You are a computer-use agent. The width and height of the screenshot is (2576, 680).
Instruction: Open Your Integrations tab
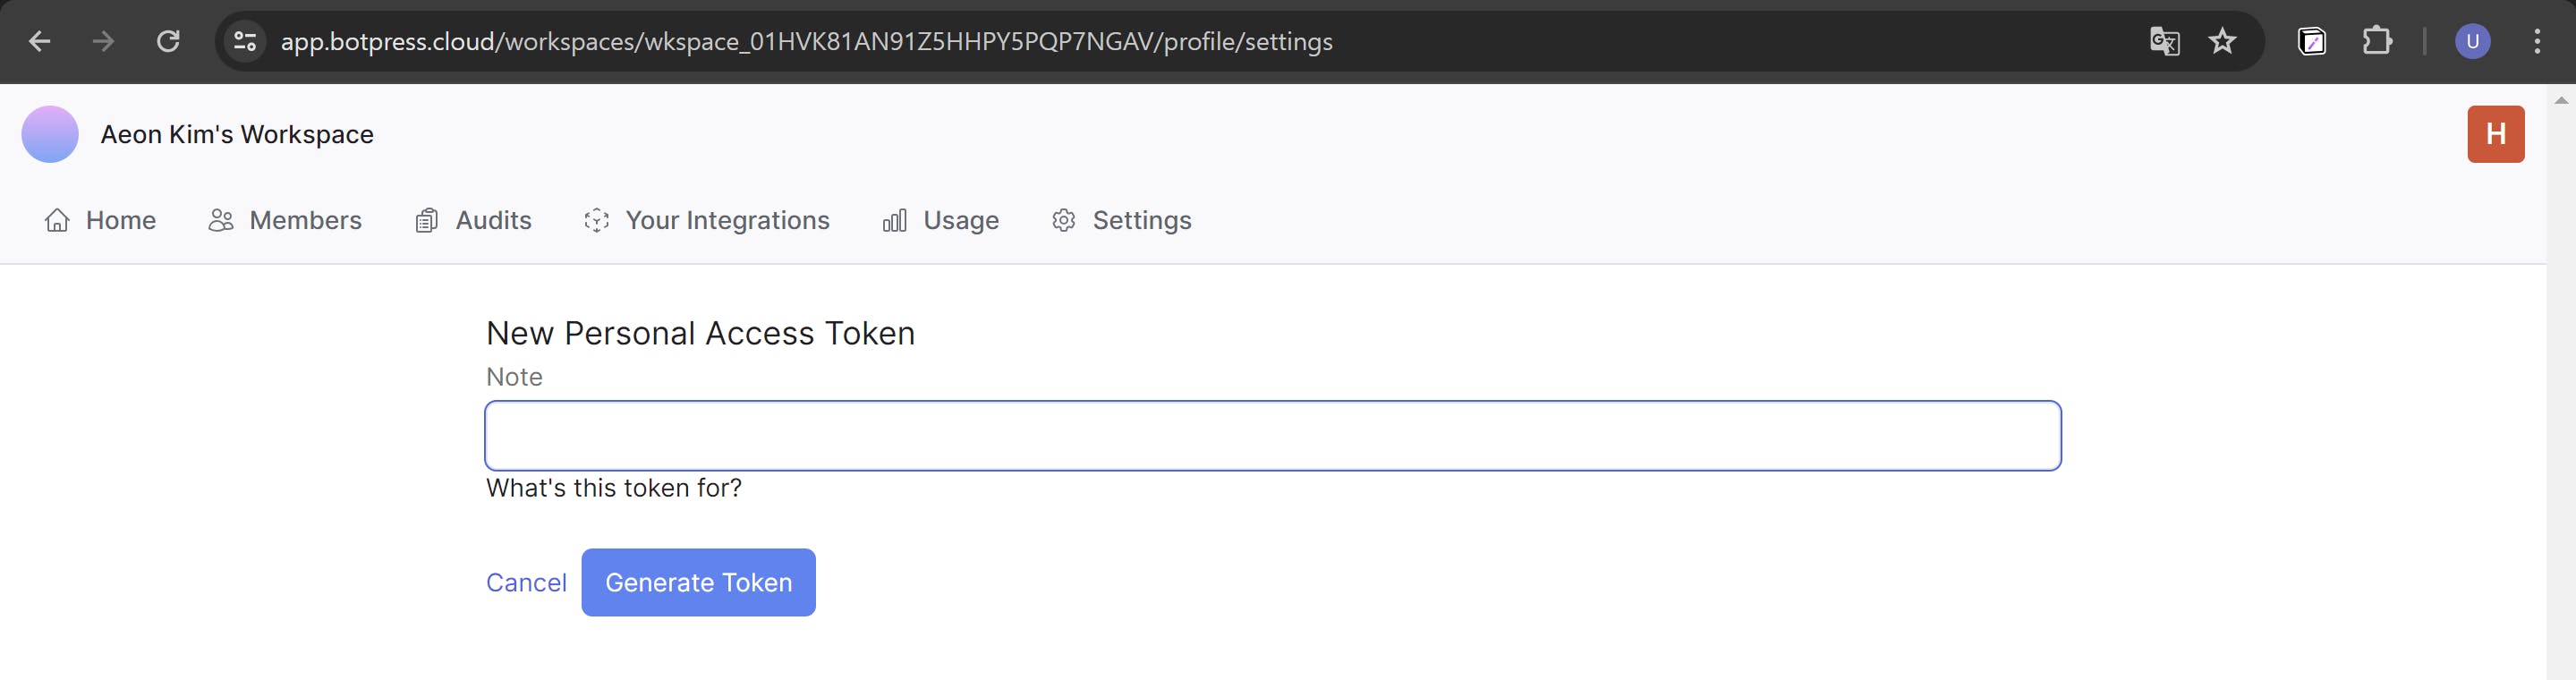point(707,220)
